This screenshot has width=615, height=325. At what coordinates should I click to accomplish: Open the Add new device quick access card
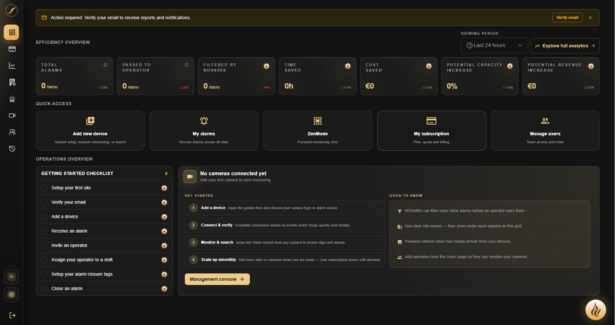[90, 131]
